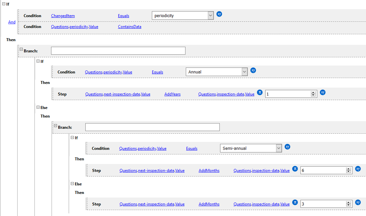
Task: Collapse the top-level If block
Action: point(4,4)
